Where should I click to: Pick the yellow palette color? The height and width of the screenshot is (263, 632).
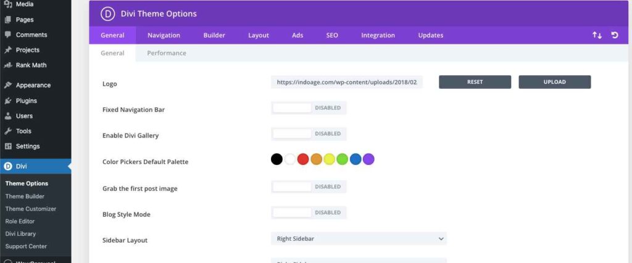[329, 159]
